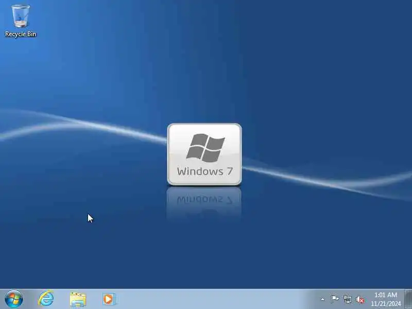
Task: Click the Show Desktop button at taskbar end
Action: tap(408, 299)
